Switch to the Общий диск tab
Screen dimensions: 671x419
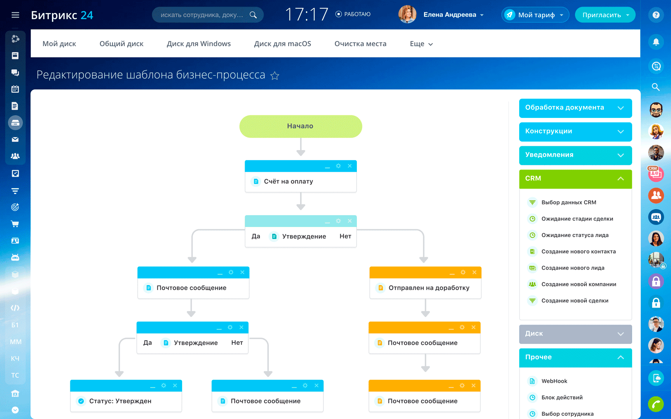point(122,43)
